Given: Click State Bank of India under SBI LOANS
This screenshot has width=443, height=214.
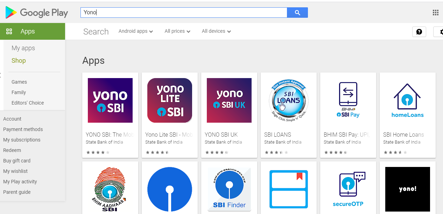Looking at the screenshot, I should [x=283, y=142].
